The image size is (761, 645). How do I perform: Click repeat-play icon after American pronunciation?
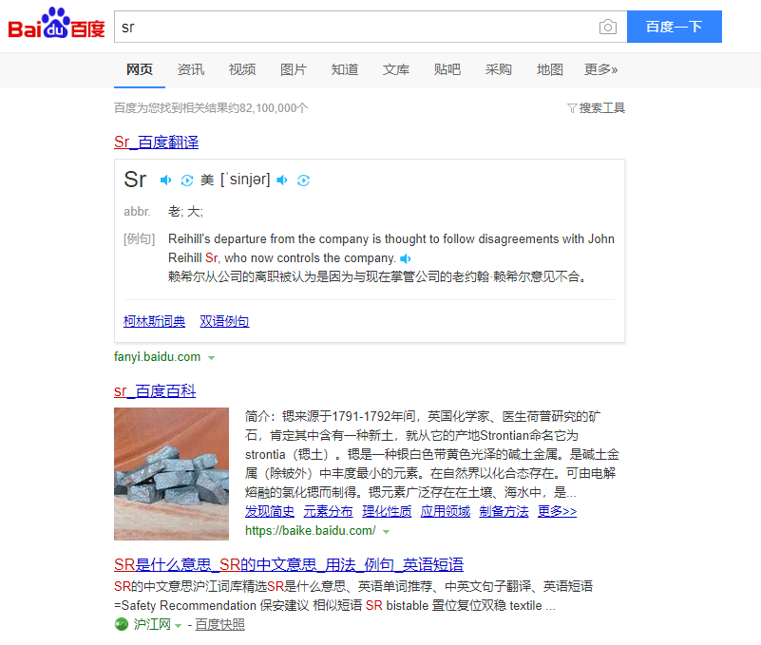(303, 180)
